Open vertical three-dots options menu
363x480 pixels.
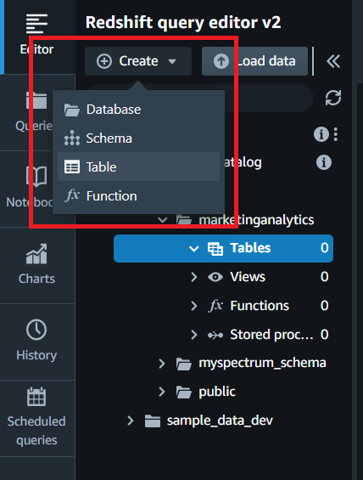tap(336, 134)
